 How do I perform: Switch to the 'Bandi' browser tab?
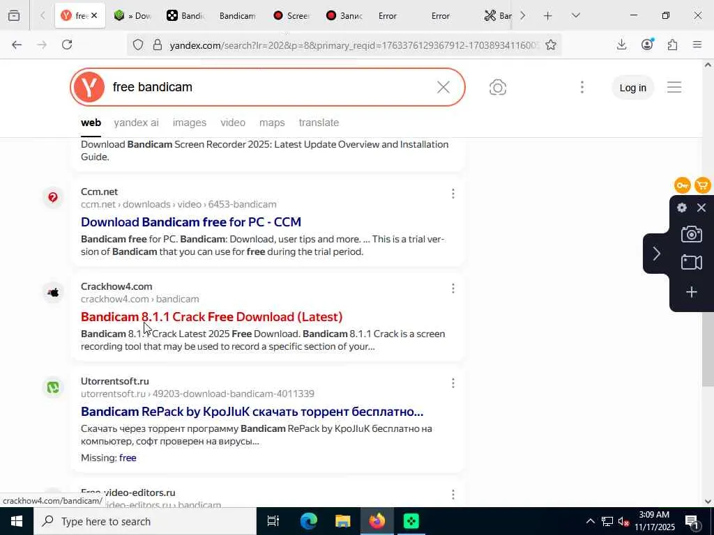pyautogui.click(x=184, y=16)
